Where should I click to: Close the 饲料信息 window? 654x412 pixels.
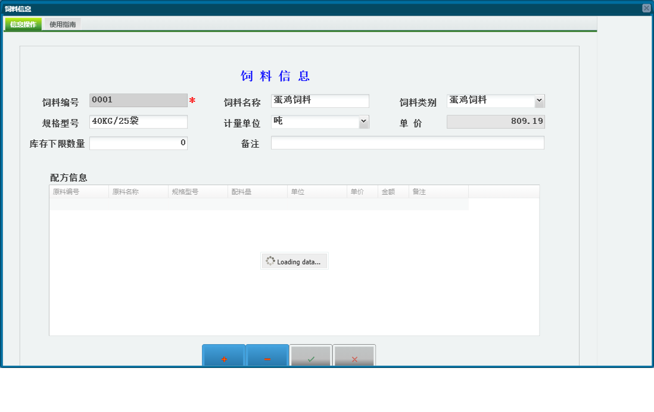(x=646, y=8)
